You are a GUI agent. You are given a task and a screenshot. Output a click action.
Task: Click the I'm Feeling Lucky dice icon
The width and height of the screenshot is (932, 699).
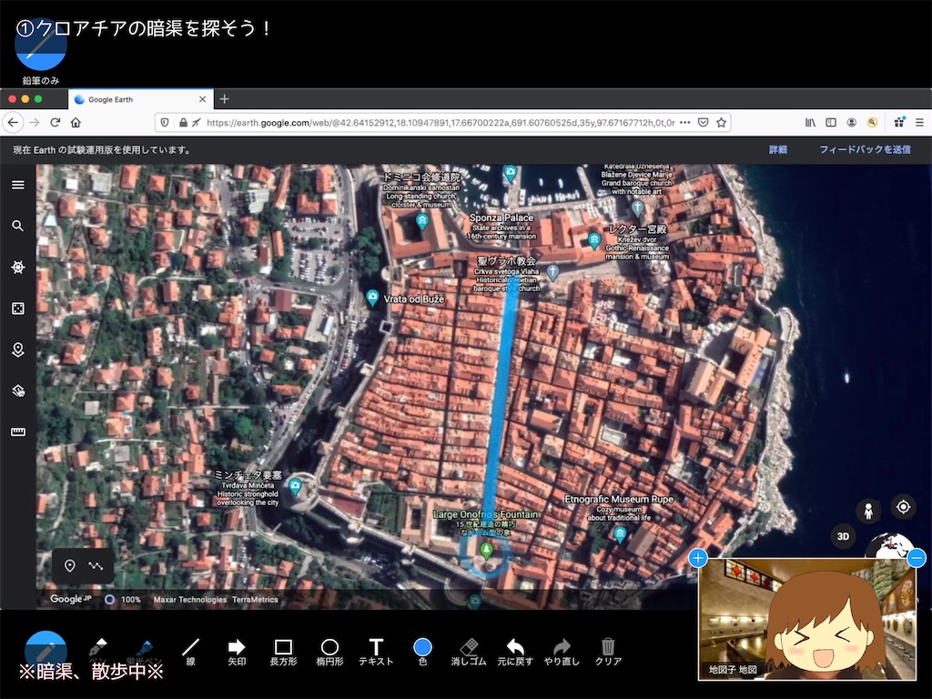(18, 309)
